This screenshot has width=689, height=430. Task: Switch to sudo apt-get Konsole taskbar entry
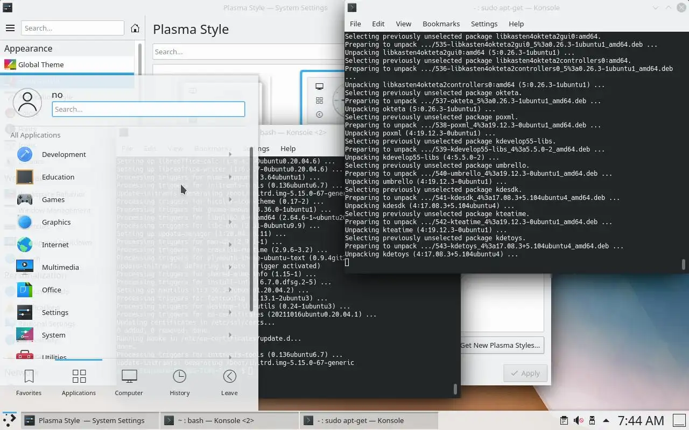[x=369, y=420]
